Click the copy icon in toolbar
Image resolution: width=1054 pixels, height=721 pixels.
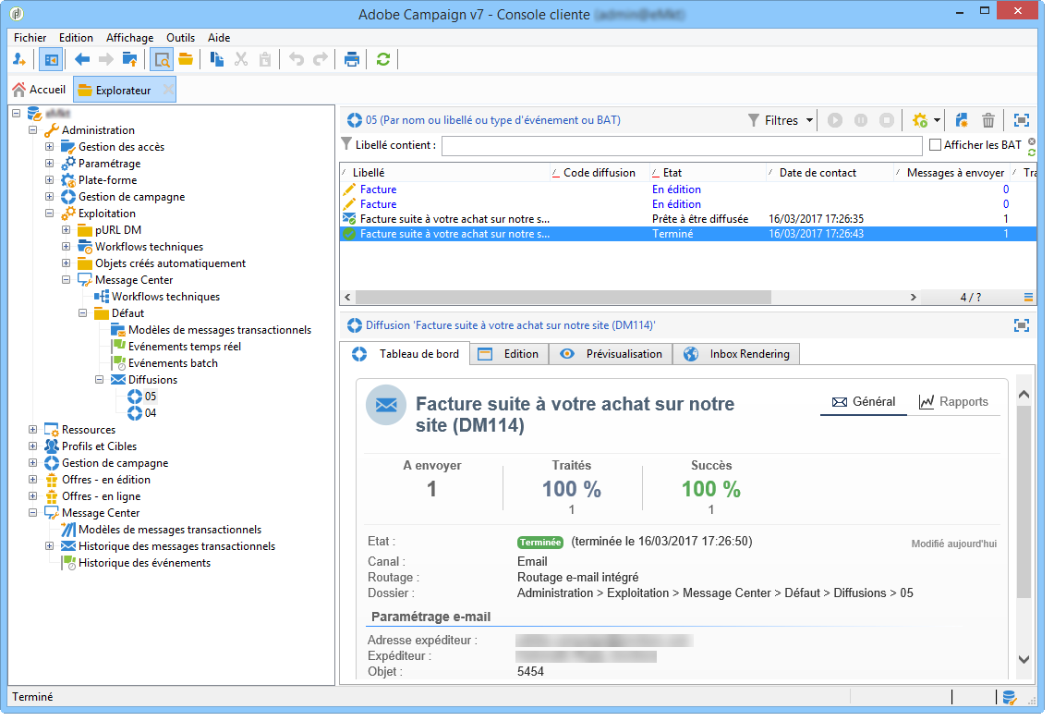pos(216,60)
